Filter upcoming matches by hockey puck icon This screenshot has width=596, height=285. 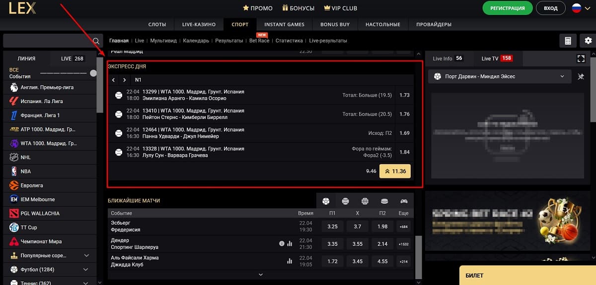coord(384,201)
